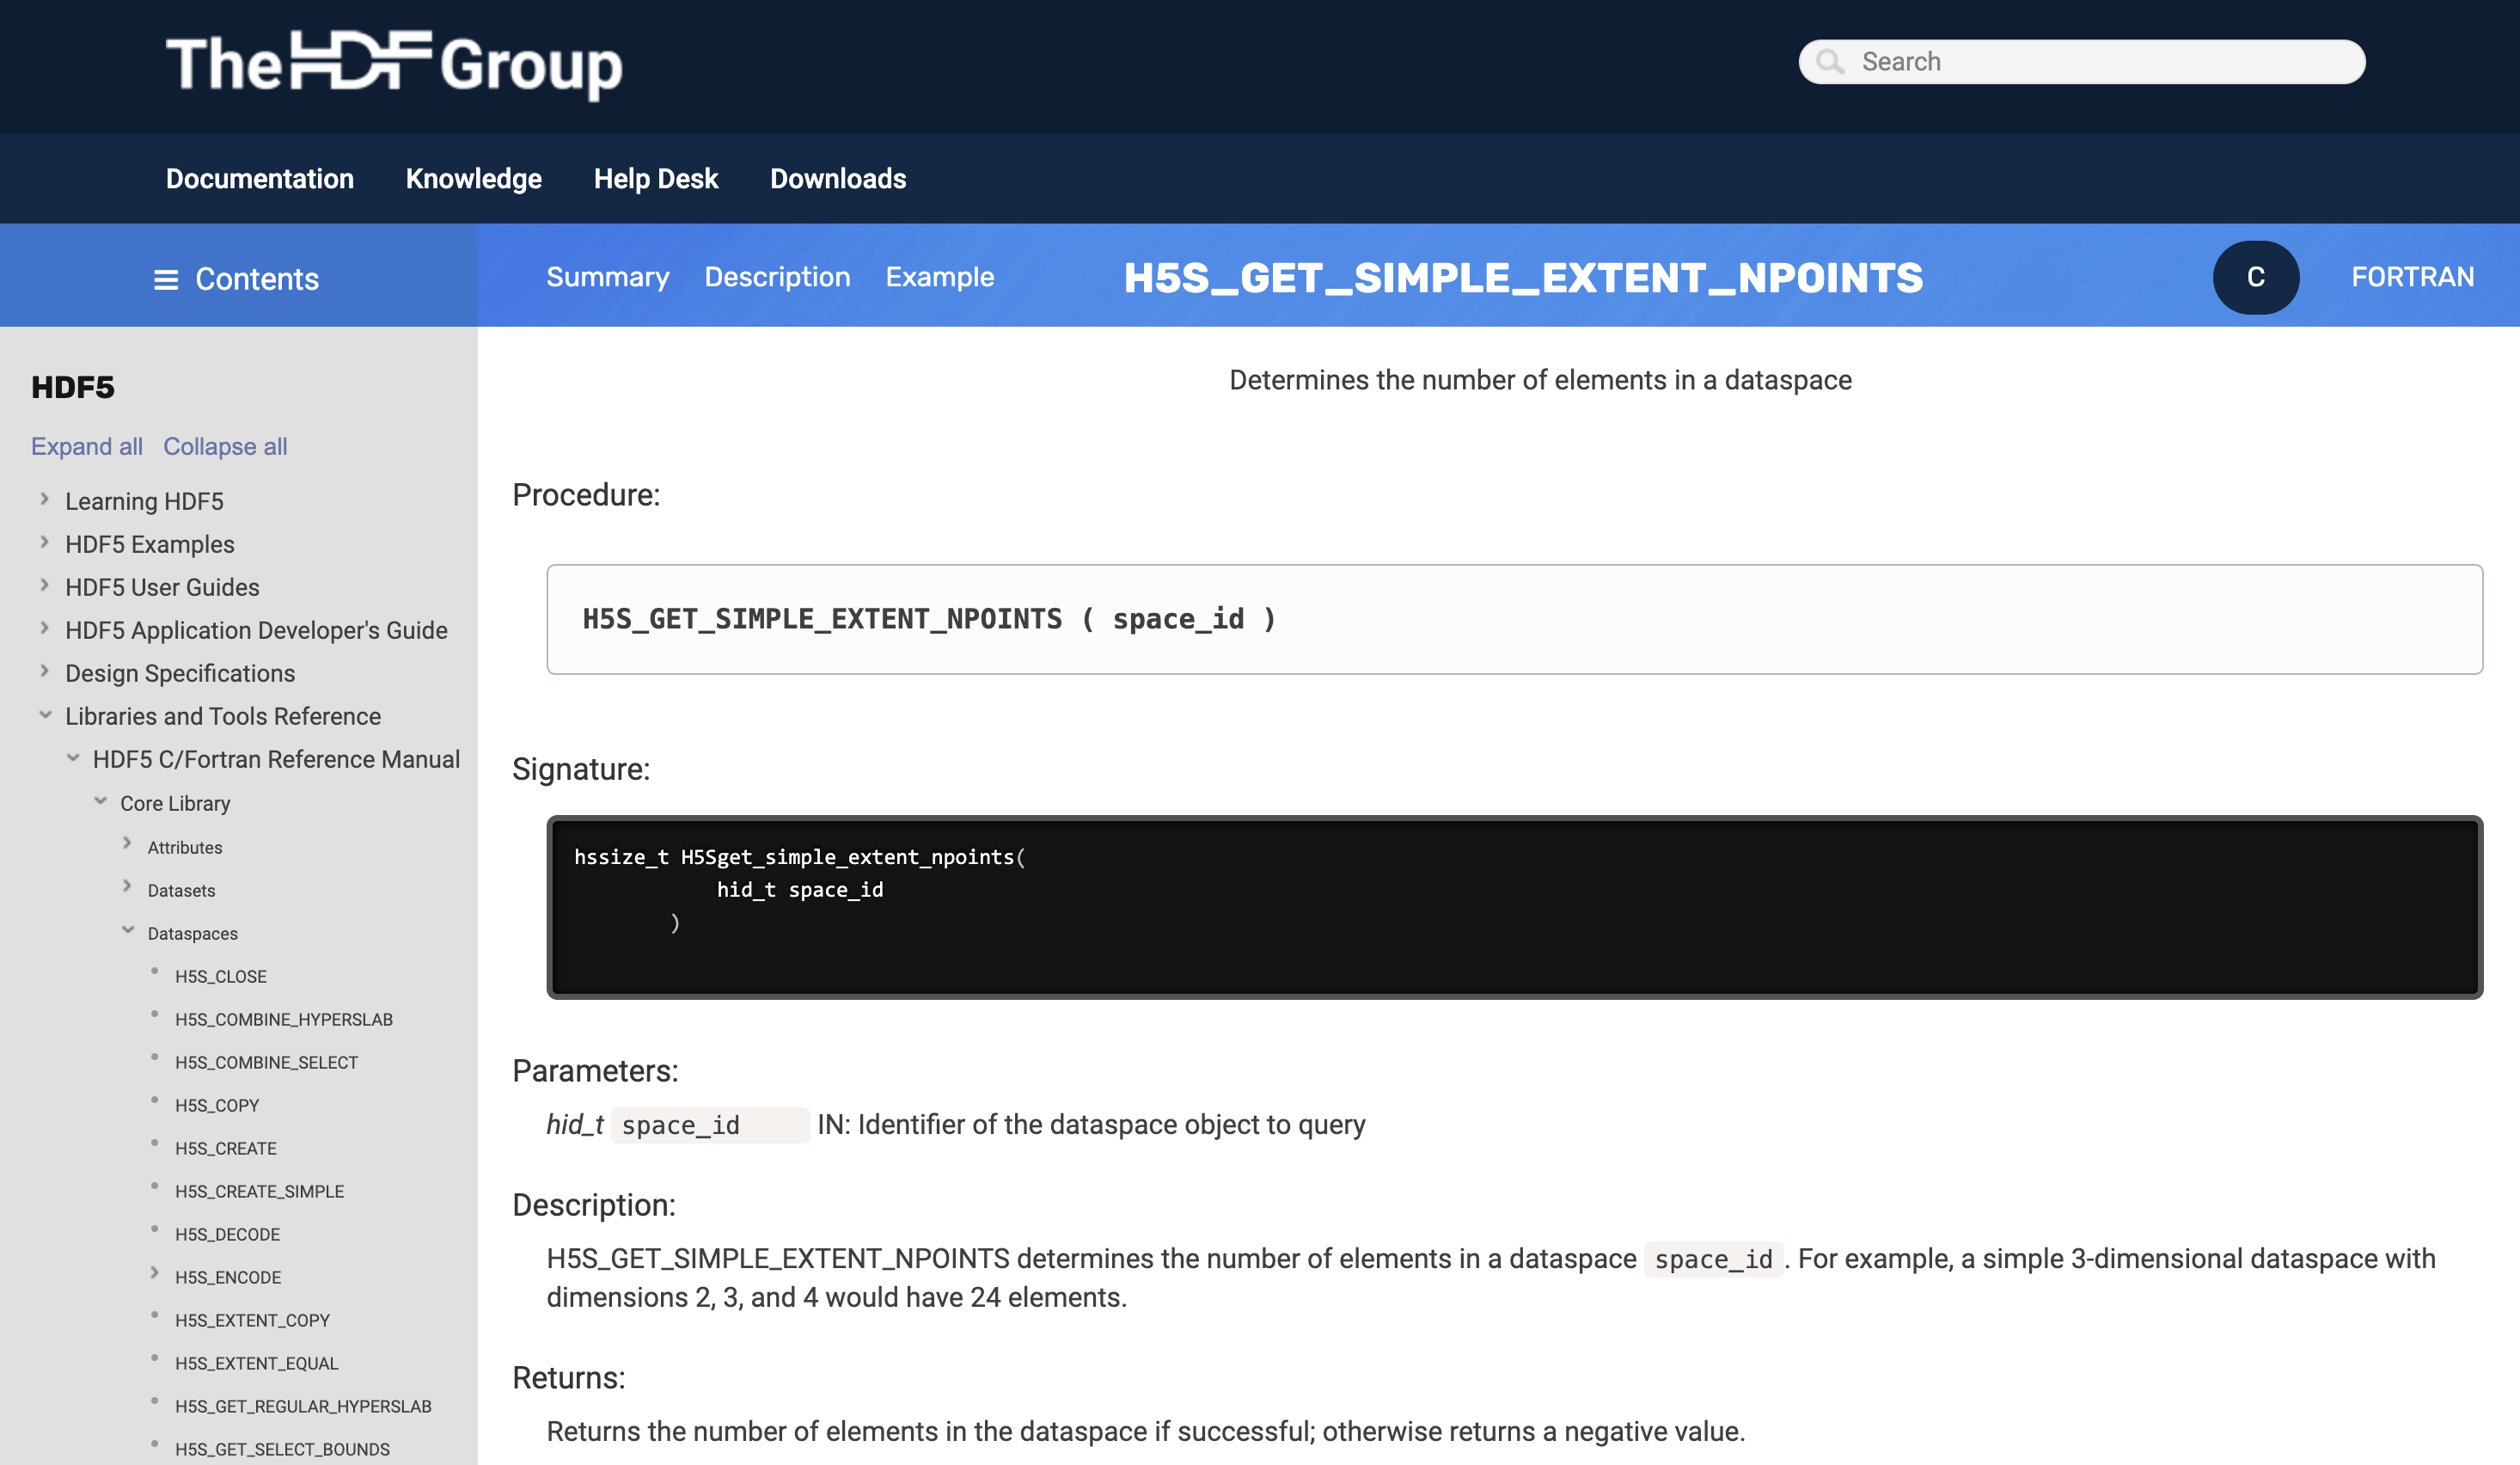Click the search magnifier icon

(1829, 62)
